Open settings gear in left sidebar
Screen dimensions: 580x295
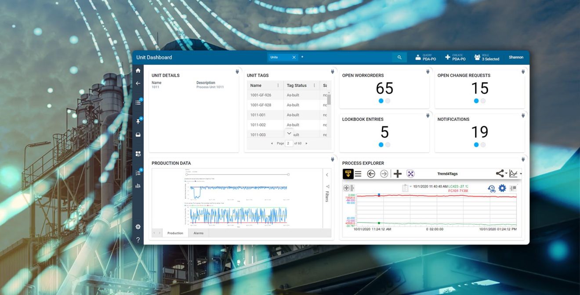point(138,227)
